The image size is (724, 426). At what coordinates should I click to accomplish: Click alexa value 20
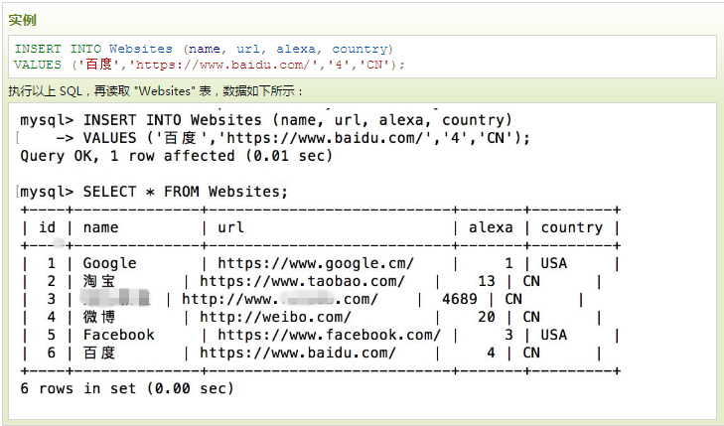click(x=487, y=317)
